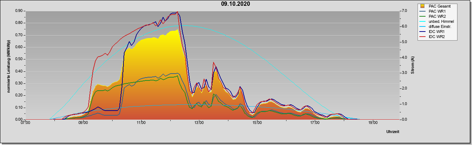472x145 pixels.
Task: Click the 7.0 right axis tick label
Action: pyautogui.click(x=404, y=11)
